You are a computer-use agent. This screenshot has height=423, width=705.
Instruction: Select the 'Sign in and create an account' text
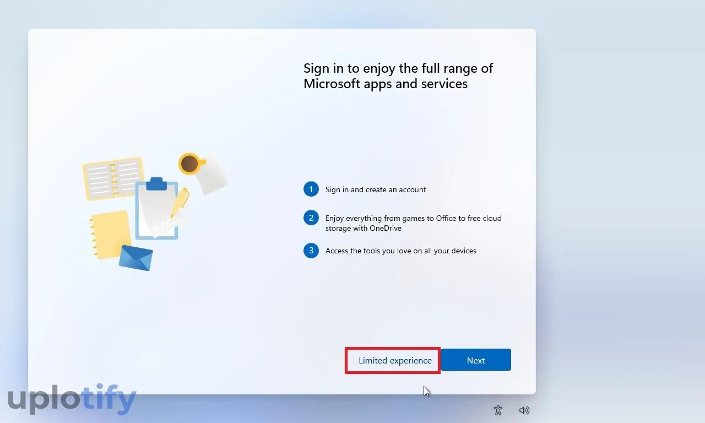[376, 189]
